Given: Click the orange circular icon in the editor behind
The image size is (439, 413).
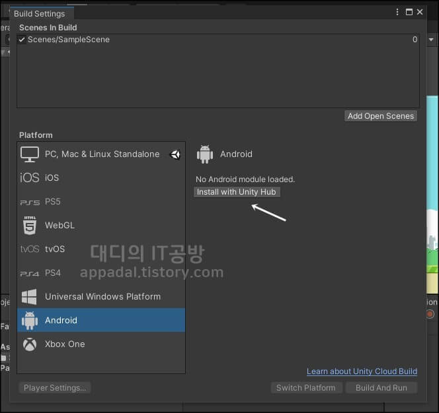Looking at the screenshot, I should [x=430, y=314].
